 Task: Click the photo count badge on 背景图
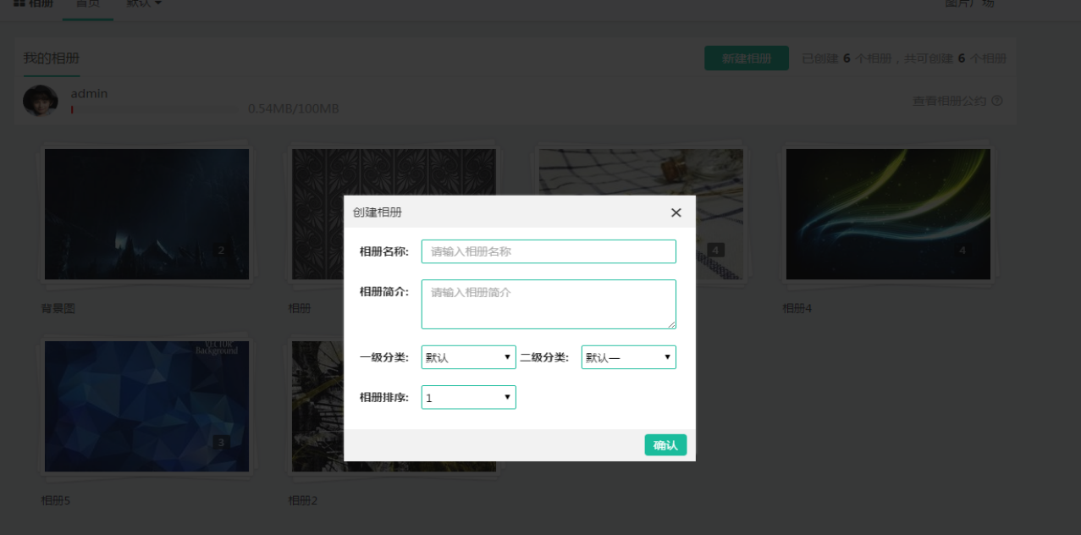tap(221, 250)
